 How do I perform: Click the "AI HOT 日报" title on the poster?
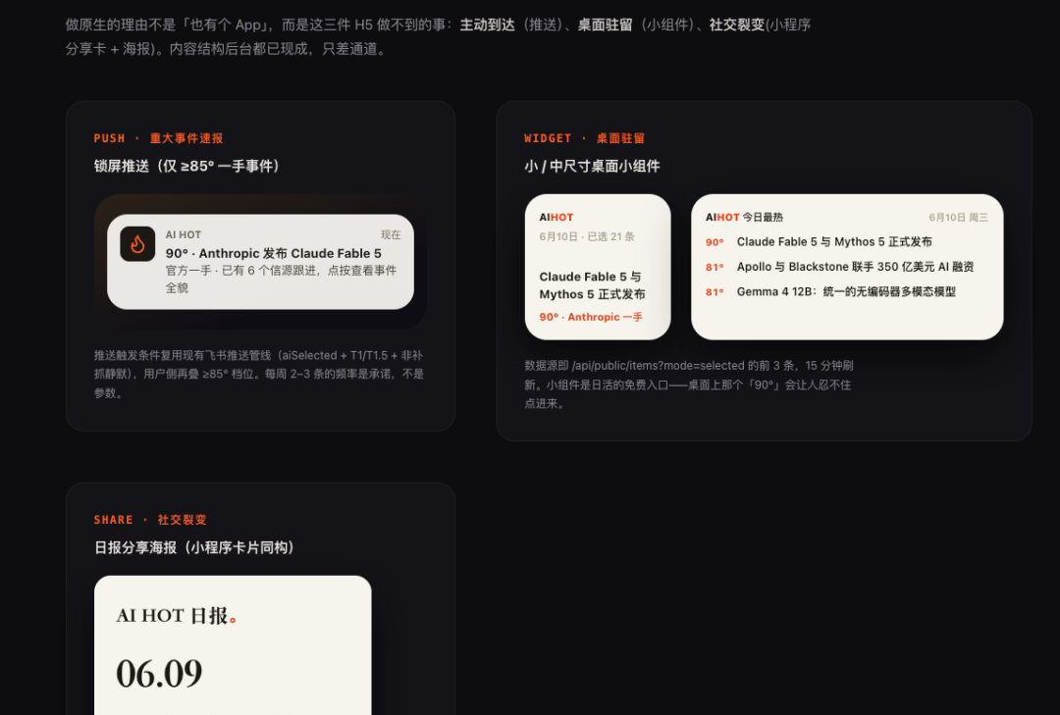click(x=176, y=616)
